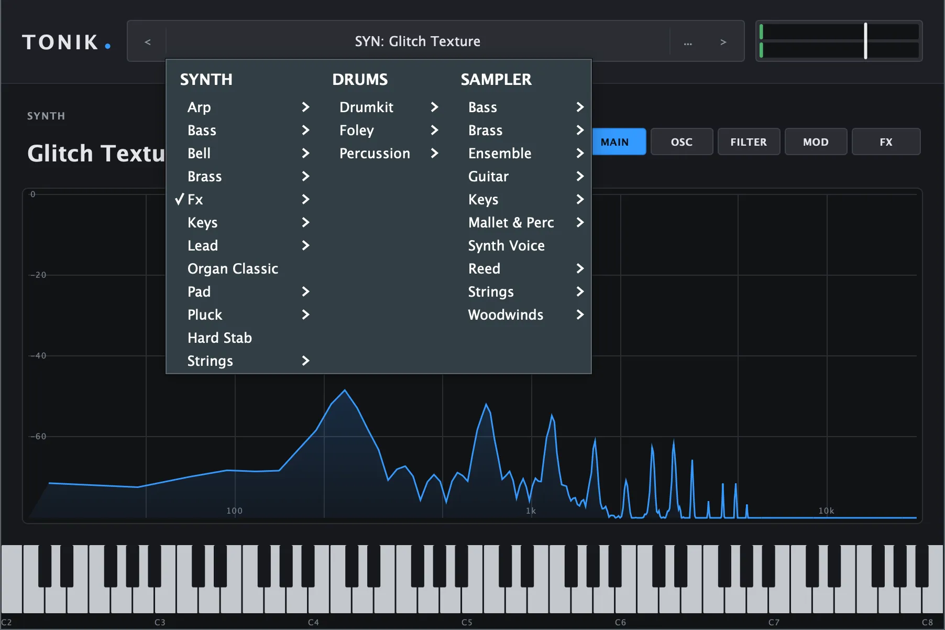Expand the Sampler Keys submenu arrow
The image size is (945, 630).
[x=580, y=199]
